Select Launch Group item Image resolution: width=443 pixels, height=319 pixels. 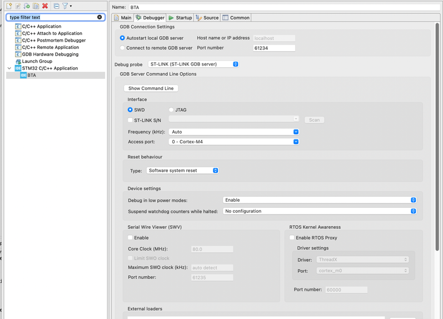pos(37,61)
